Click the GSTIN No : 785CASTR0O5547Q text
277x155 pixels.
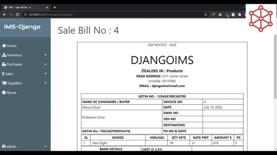click(x=106, y=131)
